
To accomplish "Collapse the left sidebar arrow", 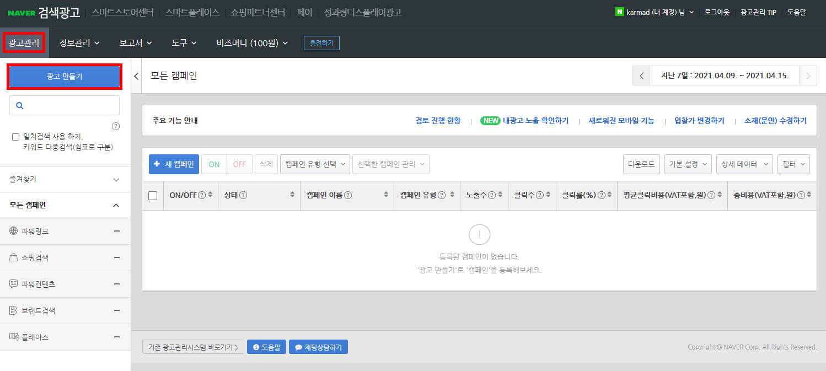I will point(136,76).
